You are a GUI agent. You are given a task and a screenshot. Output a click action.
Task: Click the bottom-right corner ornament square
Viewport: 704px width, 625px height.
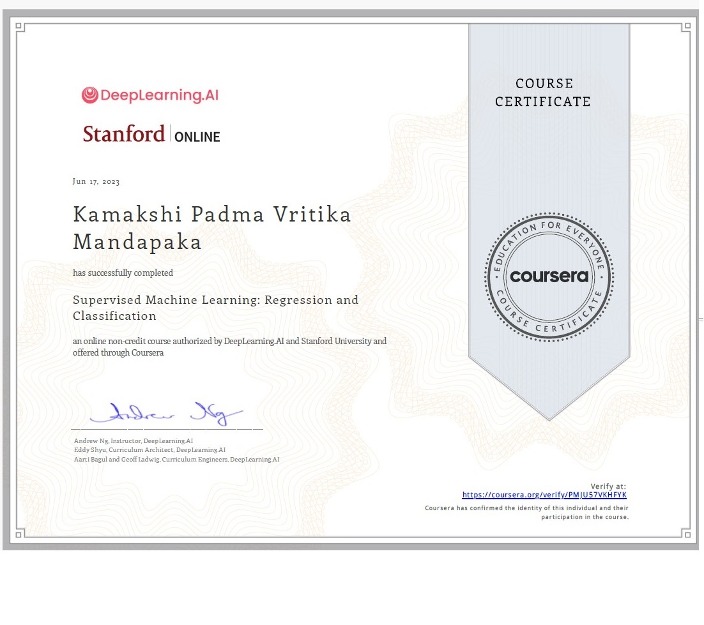685,533
